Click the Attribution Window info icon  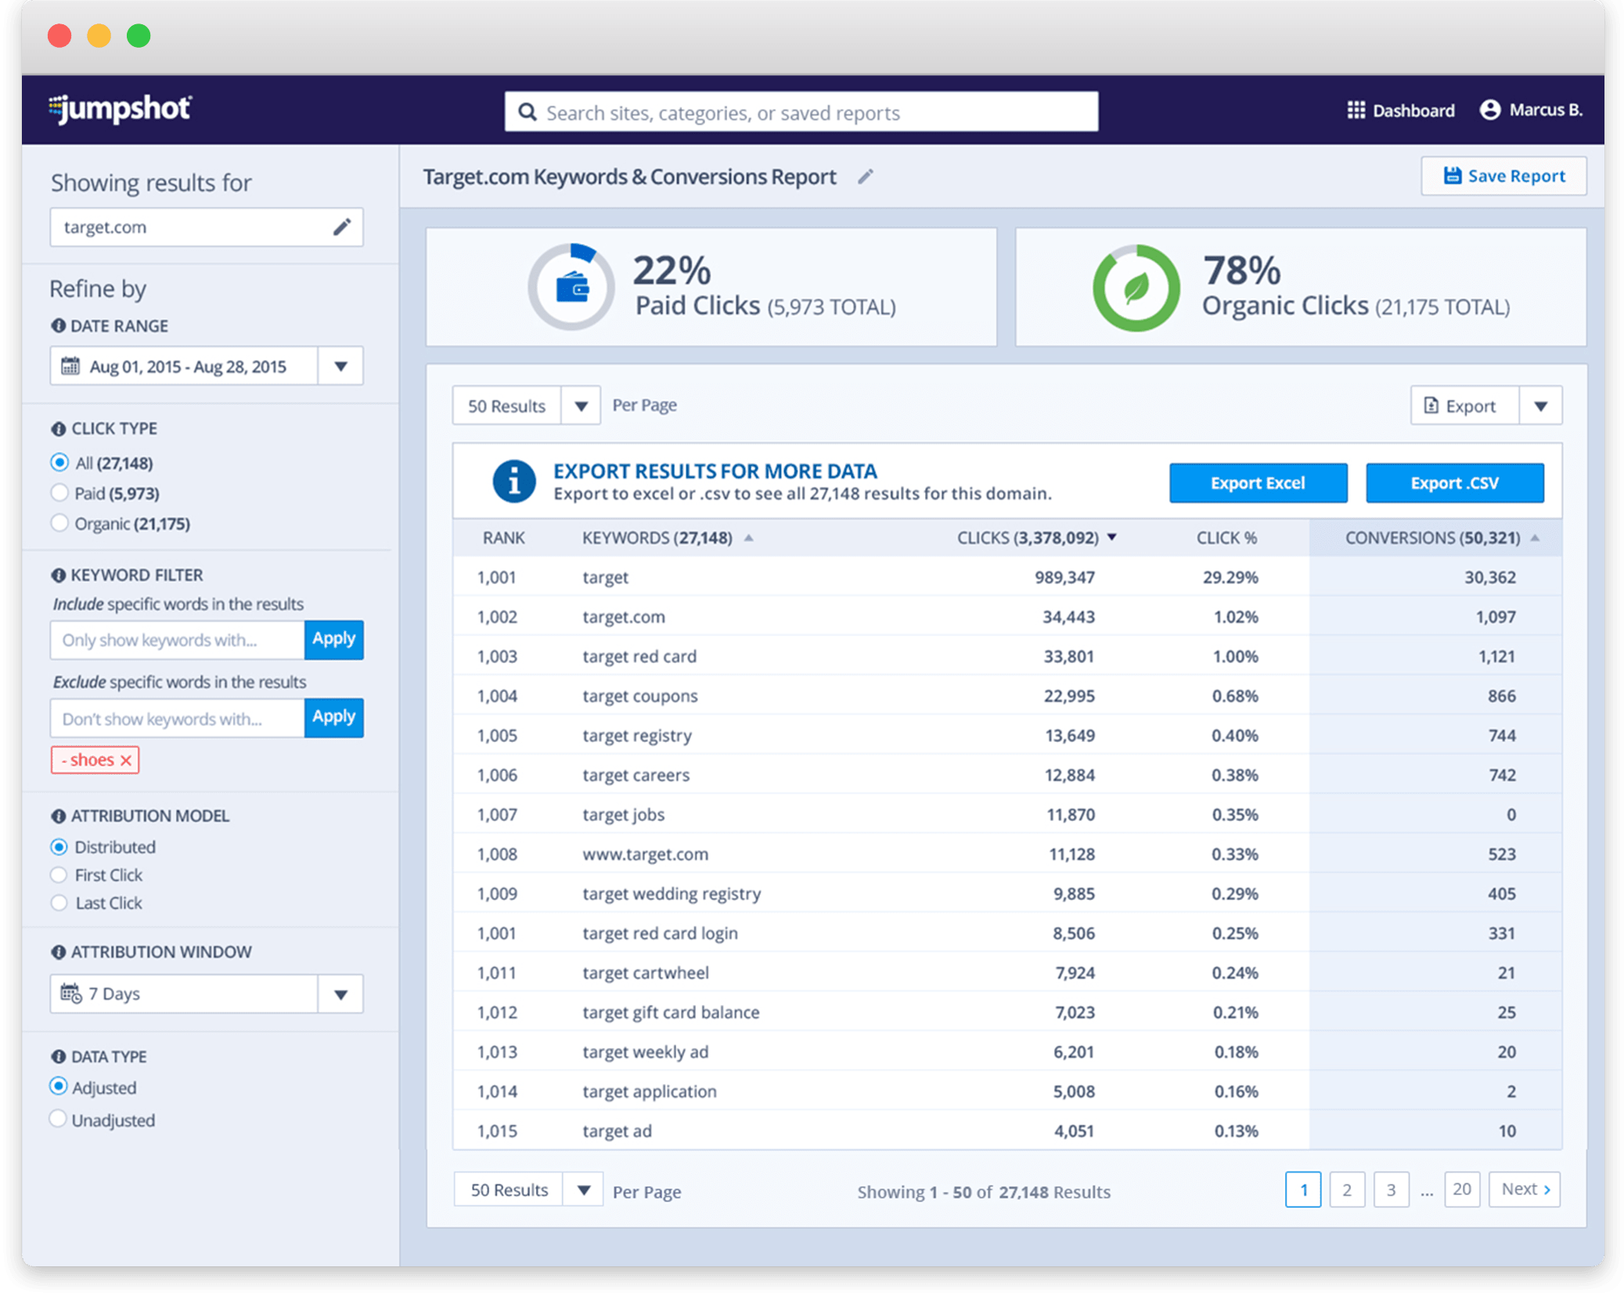click(x=58, y=952)
